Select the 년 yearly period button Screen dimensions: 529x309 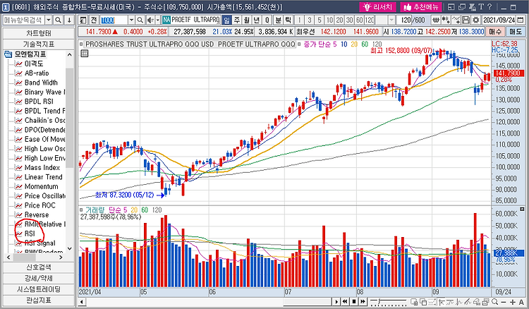pyautogui.click(x=257, y=20)
